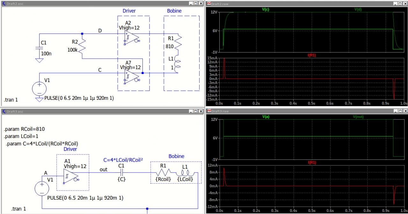The width and height of the screenshot is (408, 214).
Task: Click Vhigh=12 under A1 in Draft3.asc
Action: tap(75, 166)
